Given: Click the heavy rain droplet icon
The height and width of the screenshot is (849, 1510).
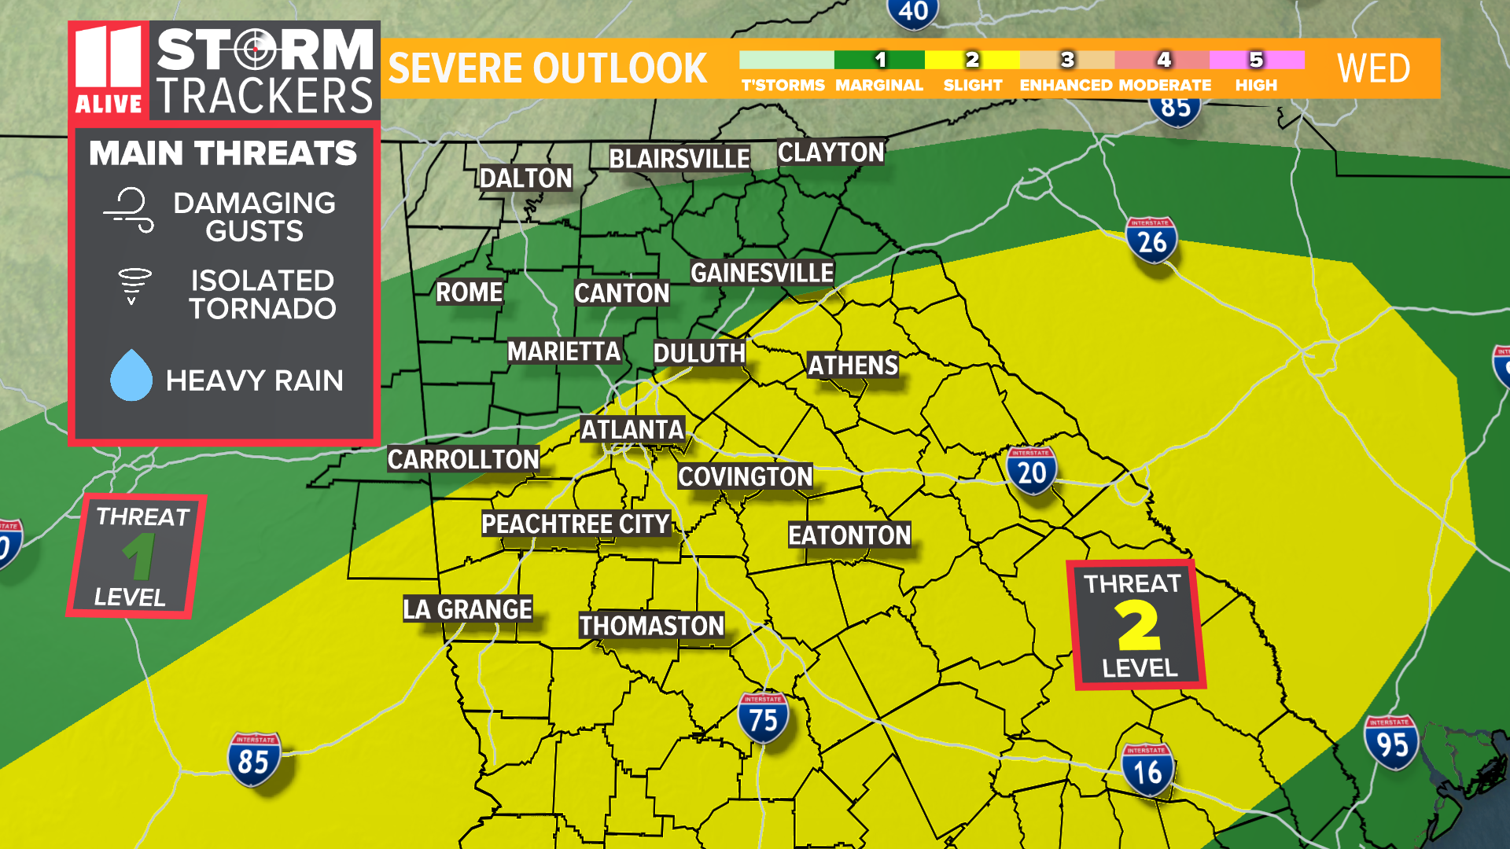Looking at the screenshot, I should pyautogui.click(x=131, y=374).
